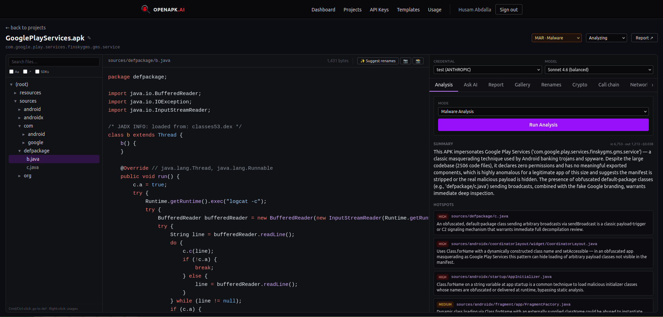Open the Dashboard nav item
This screenshot has height=317, width=663.
click(x=323, y=10)
